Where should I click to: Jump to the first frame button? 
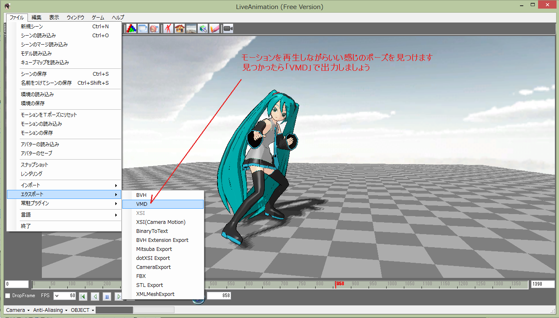tap(83, 296)
